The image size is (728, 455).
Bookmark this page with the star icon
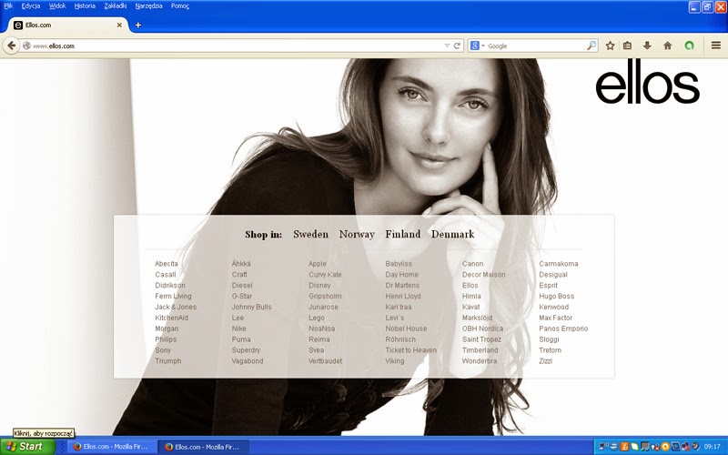tap(610, 45)
